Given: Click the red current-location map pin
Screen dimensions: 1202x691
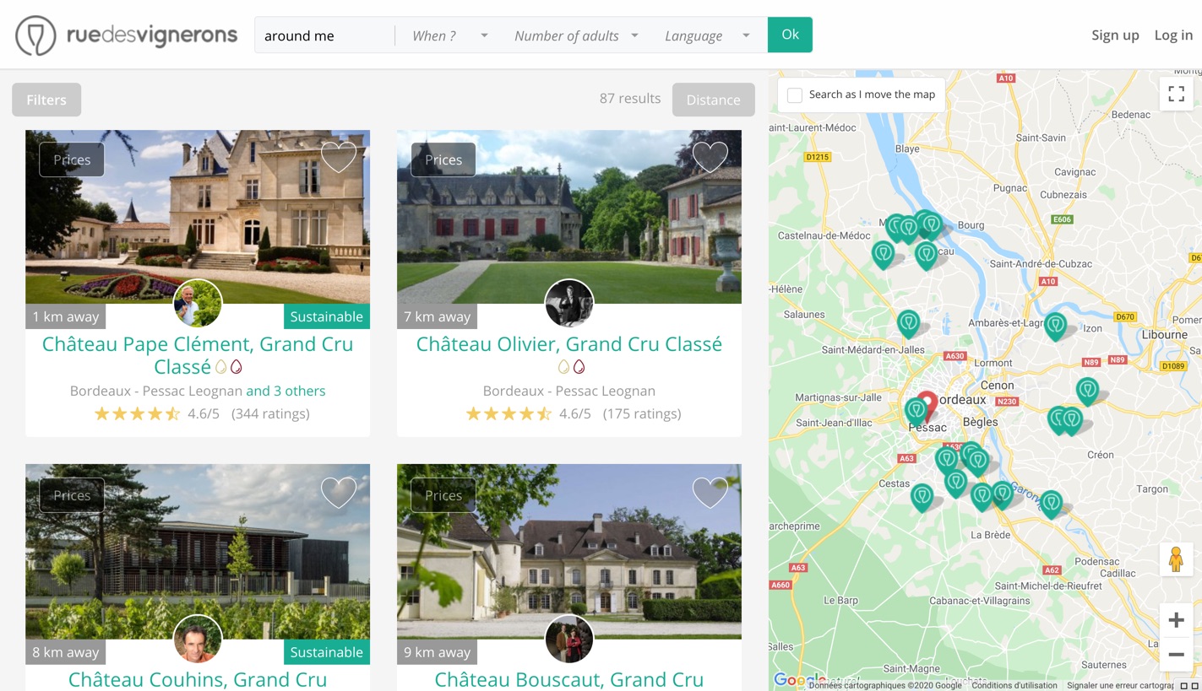Looking at the screenshot, I should (927, 405).
